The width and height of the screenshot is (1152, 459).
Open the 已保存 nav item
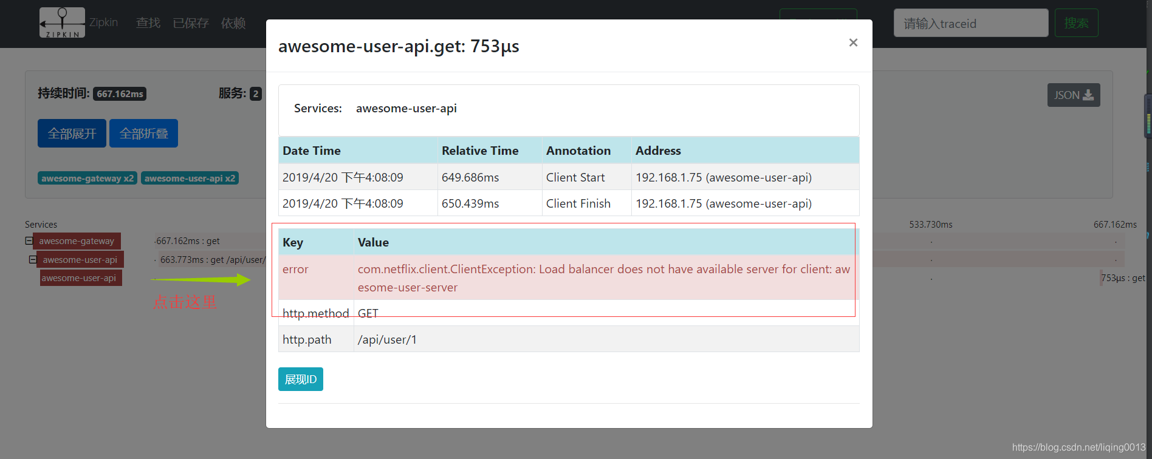(191, 23)
